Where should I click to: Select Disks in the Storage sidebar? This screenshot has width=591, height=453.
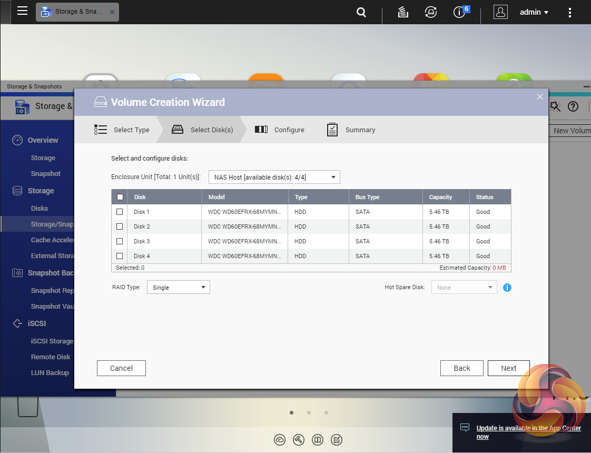point(40,208)
